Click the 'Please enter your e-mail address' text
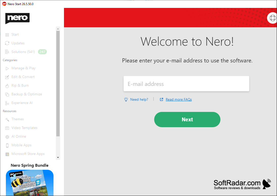277x196 pixels. tap(187, 61)
